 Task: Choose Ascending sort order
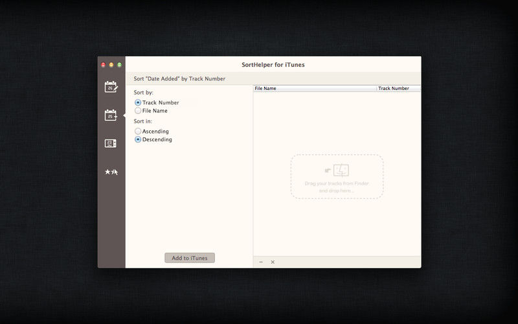tap(138, 132)
